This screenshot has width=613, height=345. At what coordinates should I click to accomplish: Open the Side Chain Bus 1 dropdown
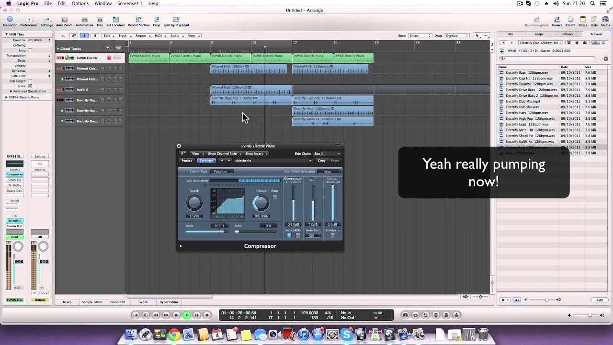point(328,153)
